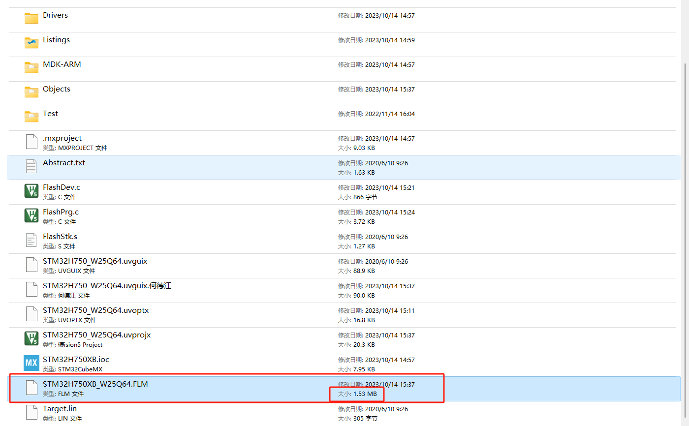Click the 3.72 KB size of FlashPrg.c
Viewport: 689px width, 426px height.
pos(364,222)
